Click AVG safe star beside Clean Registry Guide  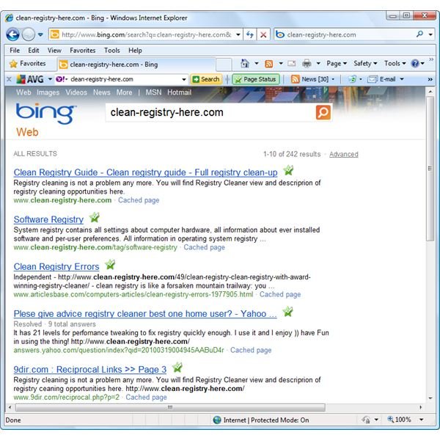pyautogui.click(x=288, y=170)
